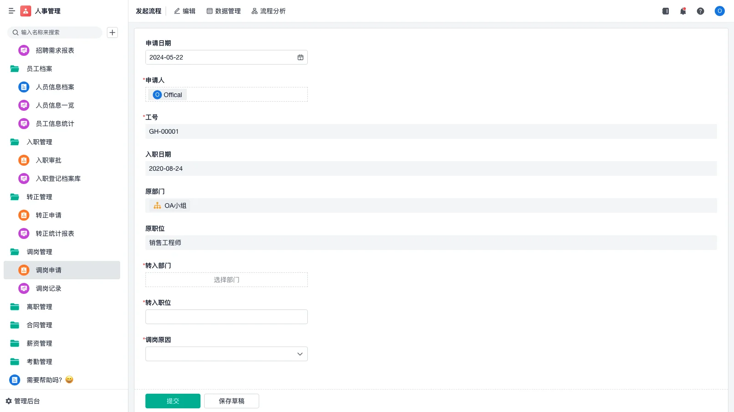Click the 人事管理 app icon
Screen dimensions: 734x412
(x=25, y=11)
